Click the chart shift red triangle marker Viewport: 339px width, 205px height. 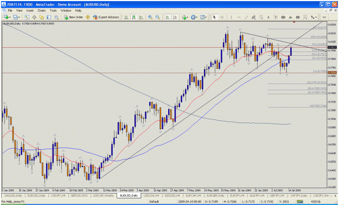tap(294, 22)
